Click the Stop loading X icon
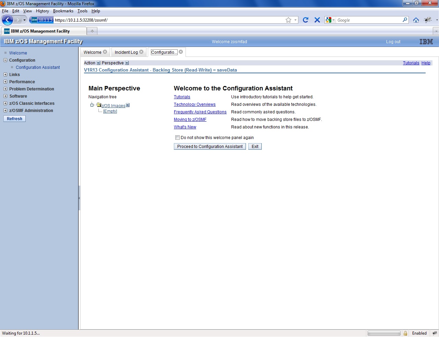The image size is (439, 337). click(x=317, y=20)
